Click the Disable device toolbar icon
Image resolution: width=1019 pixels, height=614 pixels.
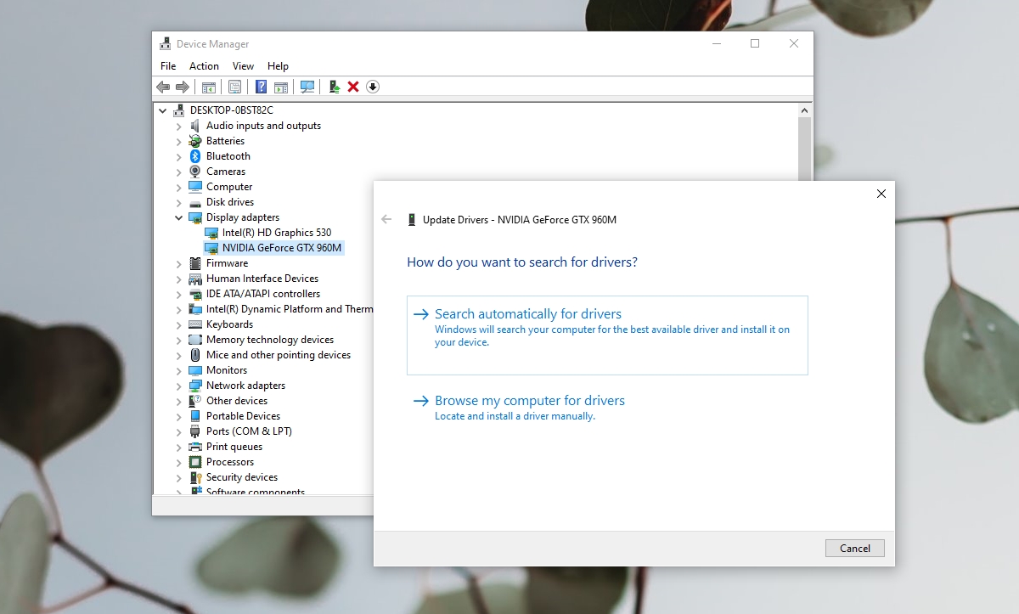[372, 86]
